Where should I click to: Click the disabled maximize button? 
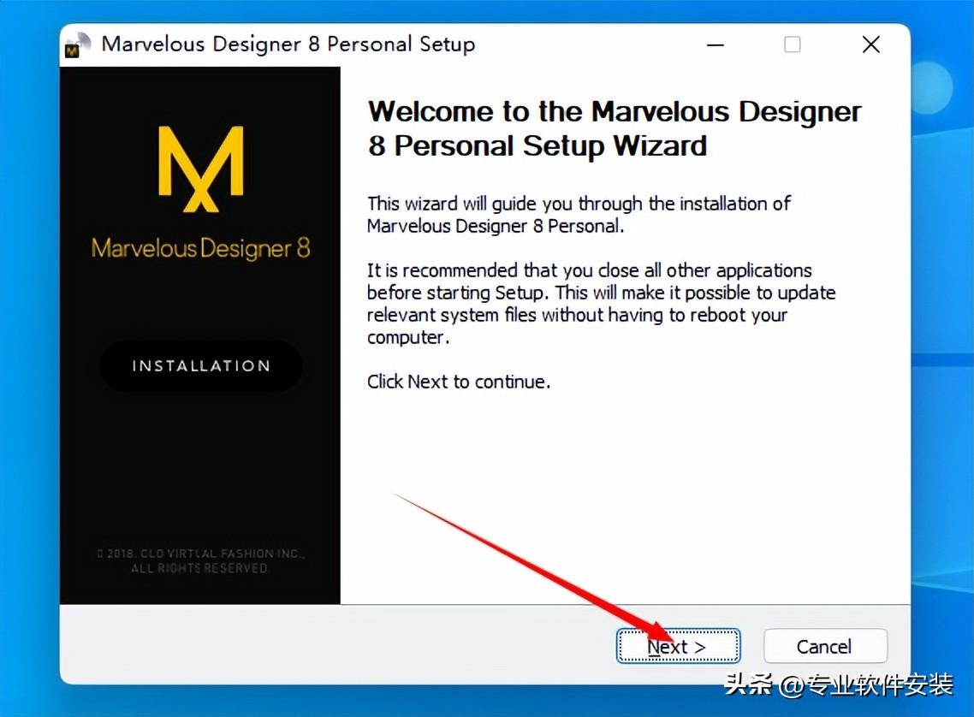click(792, 44)
